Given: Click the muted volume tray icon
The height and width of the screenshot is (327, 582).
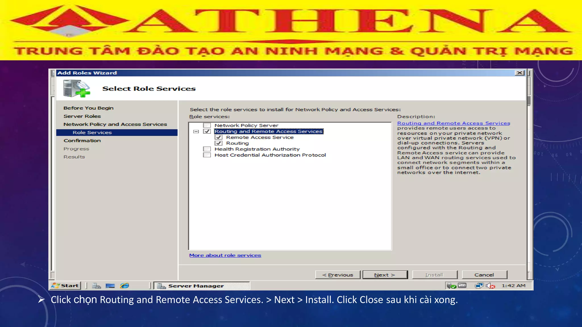Looking at the screenshot, I should tap(490, 286).
